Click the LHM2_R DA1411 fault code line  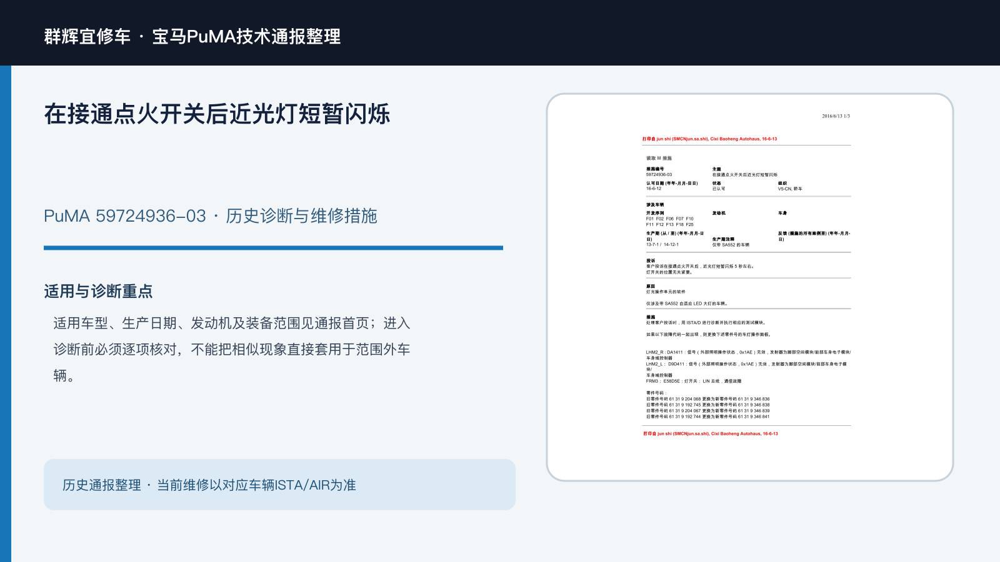pos(748,355)
